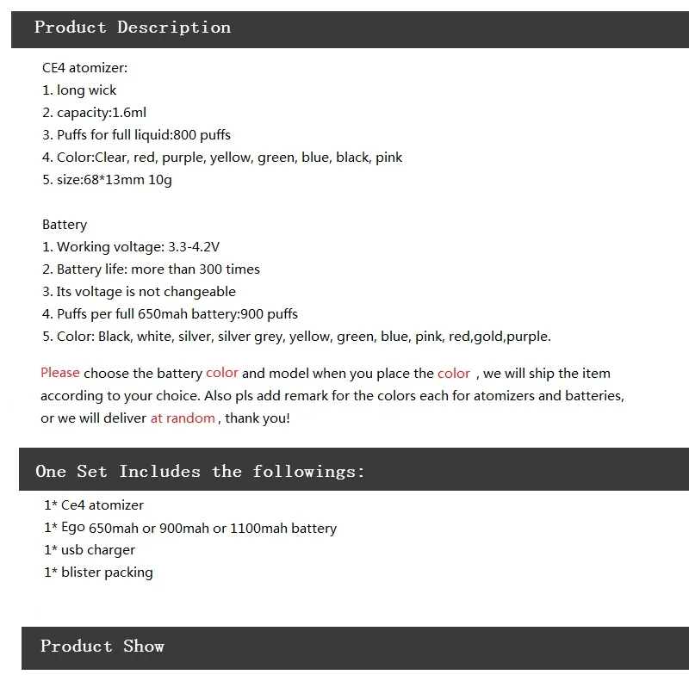Click the red 'color' before 'we will ship'
The width and height of the screenshot is (689, 687).
(454, 374)
